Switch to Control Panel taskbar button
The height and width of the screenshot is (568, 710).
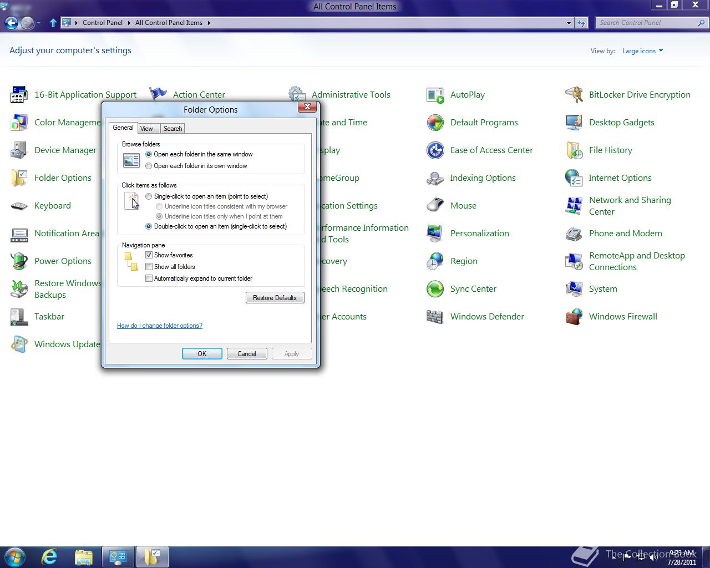coord(118,557)
